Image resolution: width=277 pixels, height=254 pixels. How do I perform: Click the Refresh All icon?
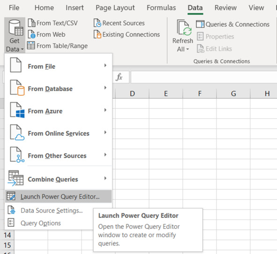[184, 28]
